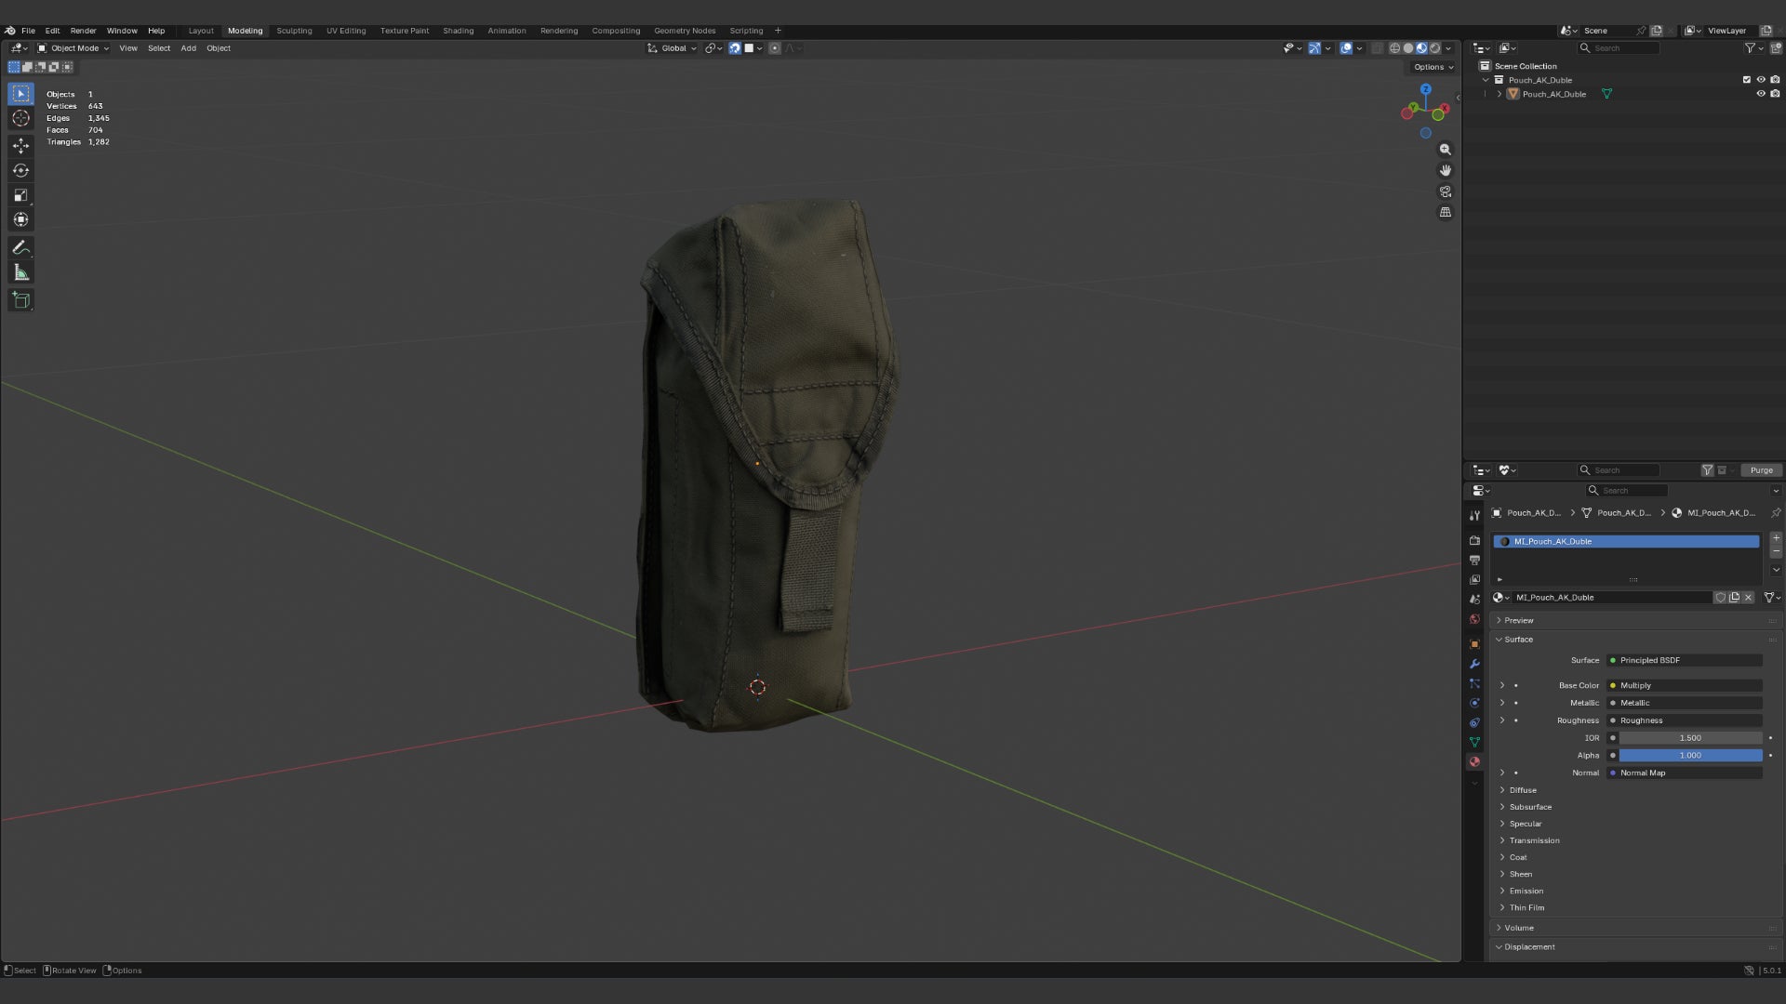Adjust the Alpha slider value
The width and height of the screenshot is (1786, 1004).
[1690, 756]
